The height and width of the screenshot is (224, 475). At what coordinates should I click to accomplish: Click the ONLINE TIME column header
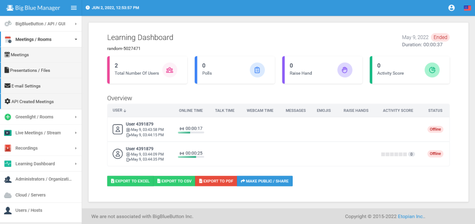click(191, 110)
